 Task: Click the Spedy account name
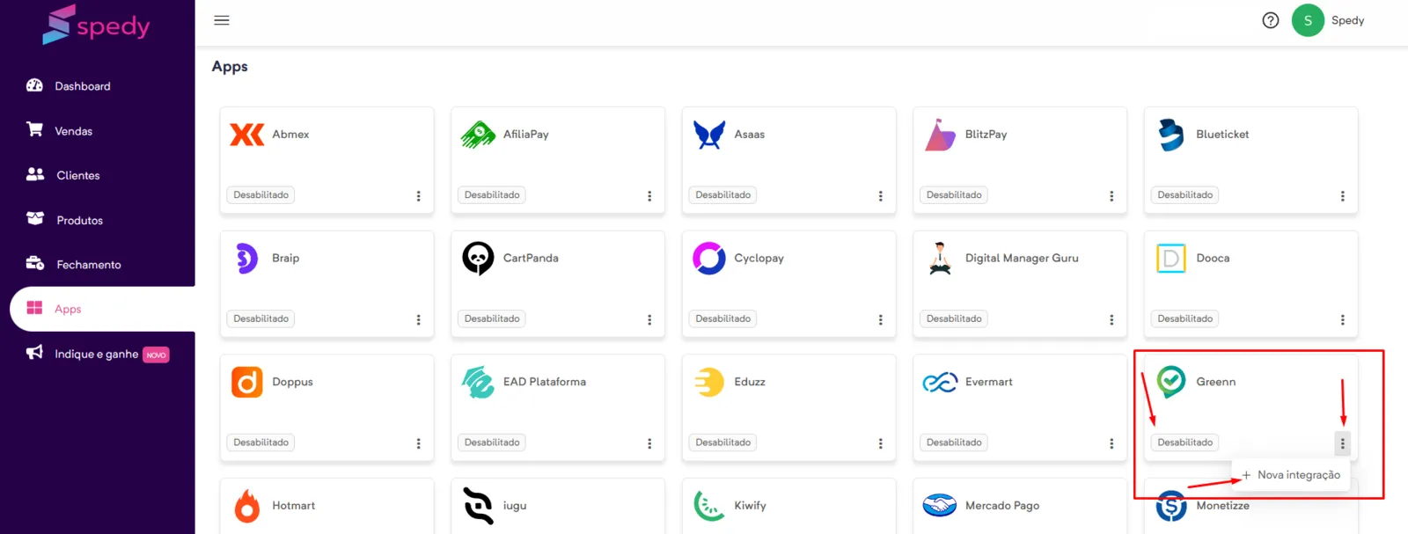1347,20
